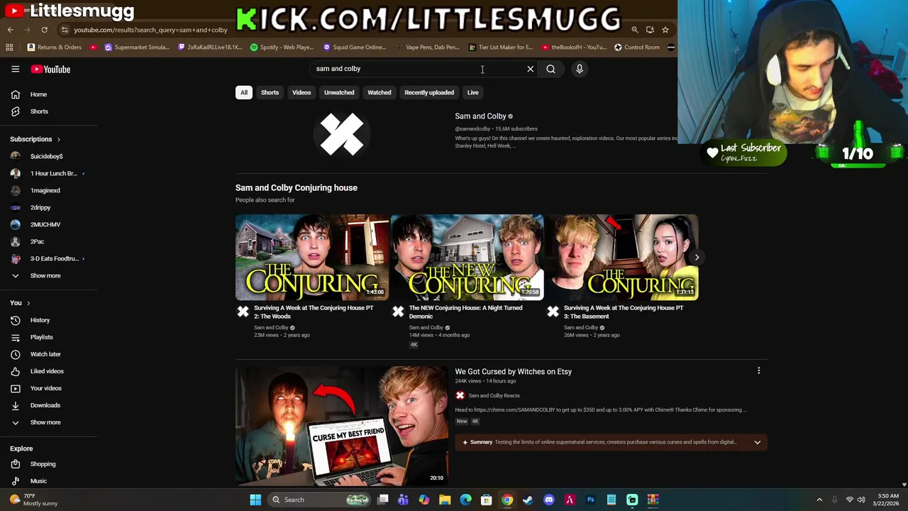Open the Tier List Maker bookmark

click(501, 48)
